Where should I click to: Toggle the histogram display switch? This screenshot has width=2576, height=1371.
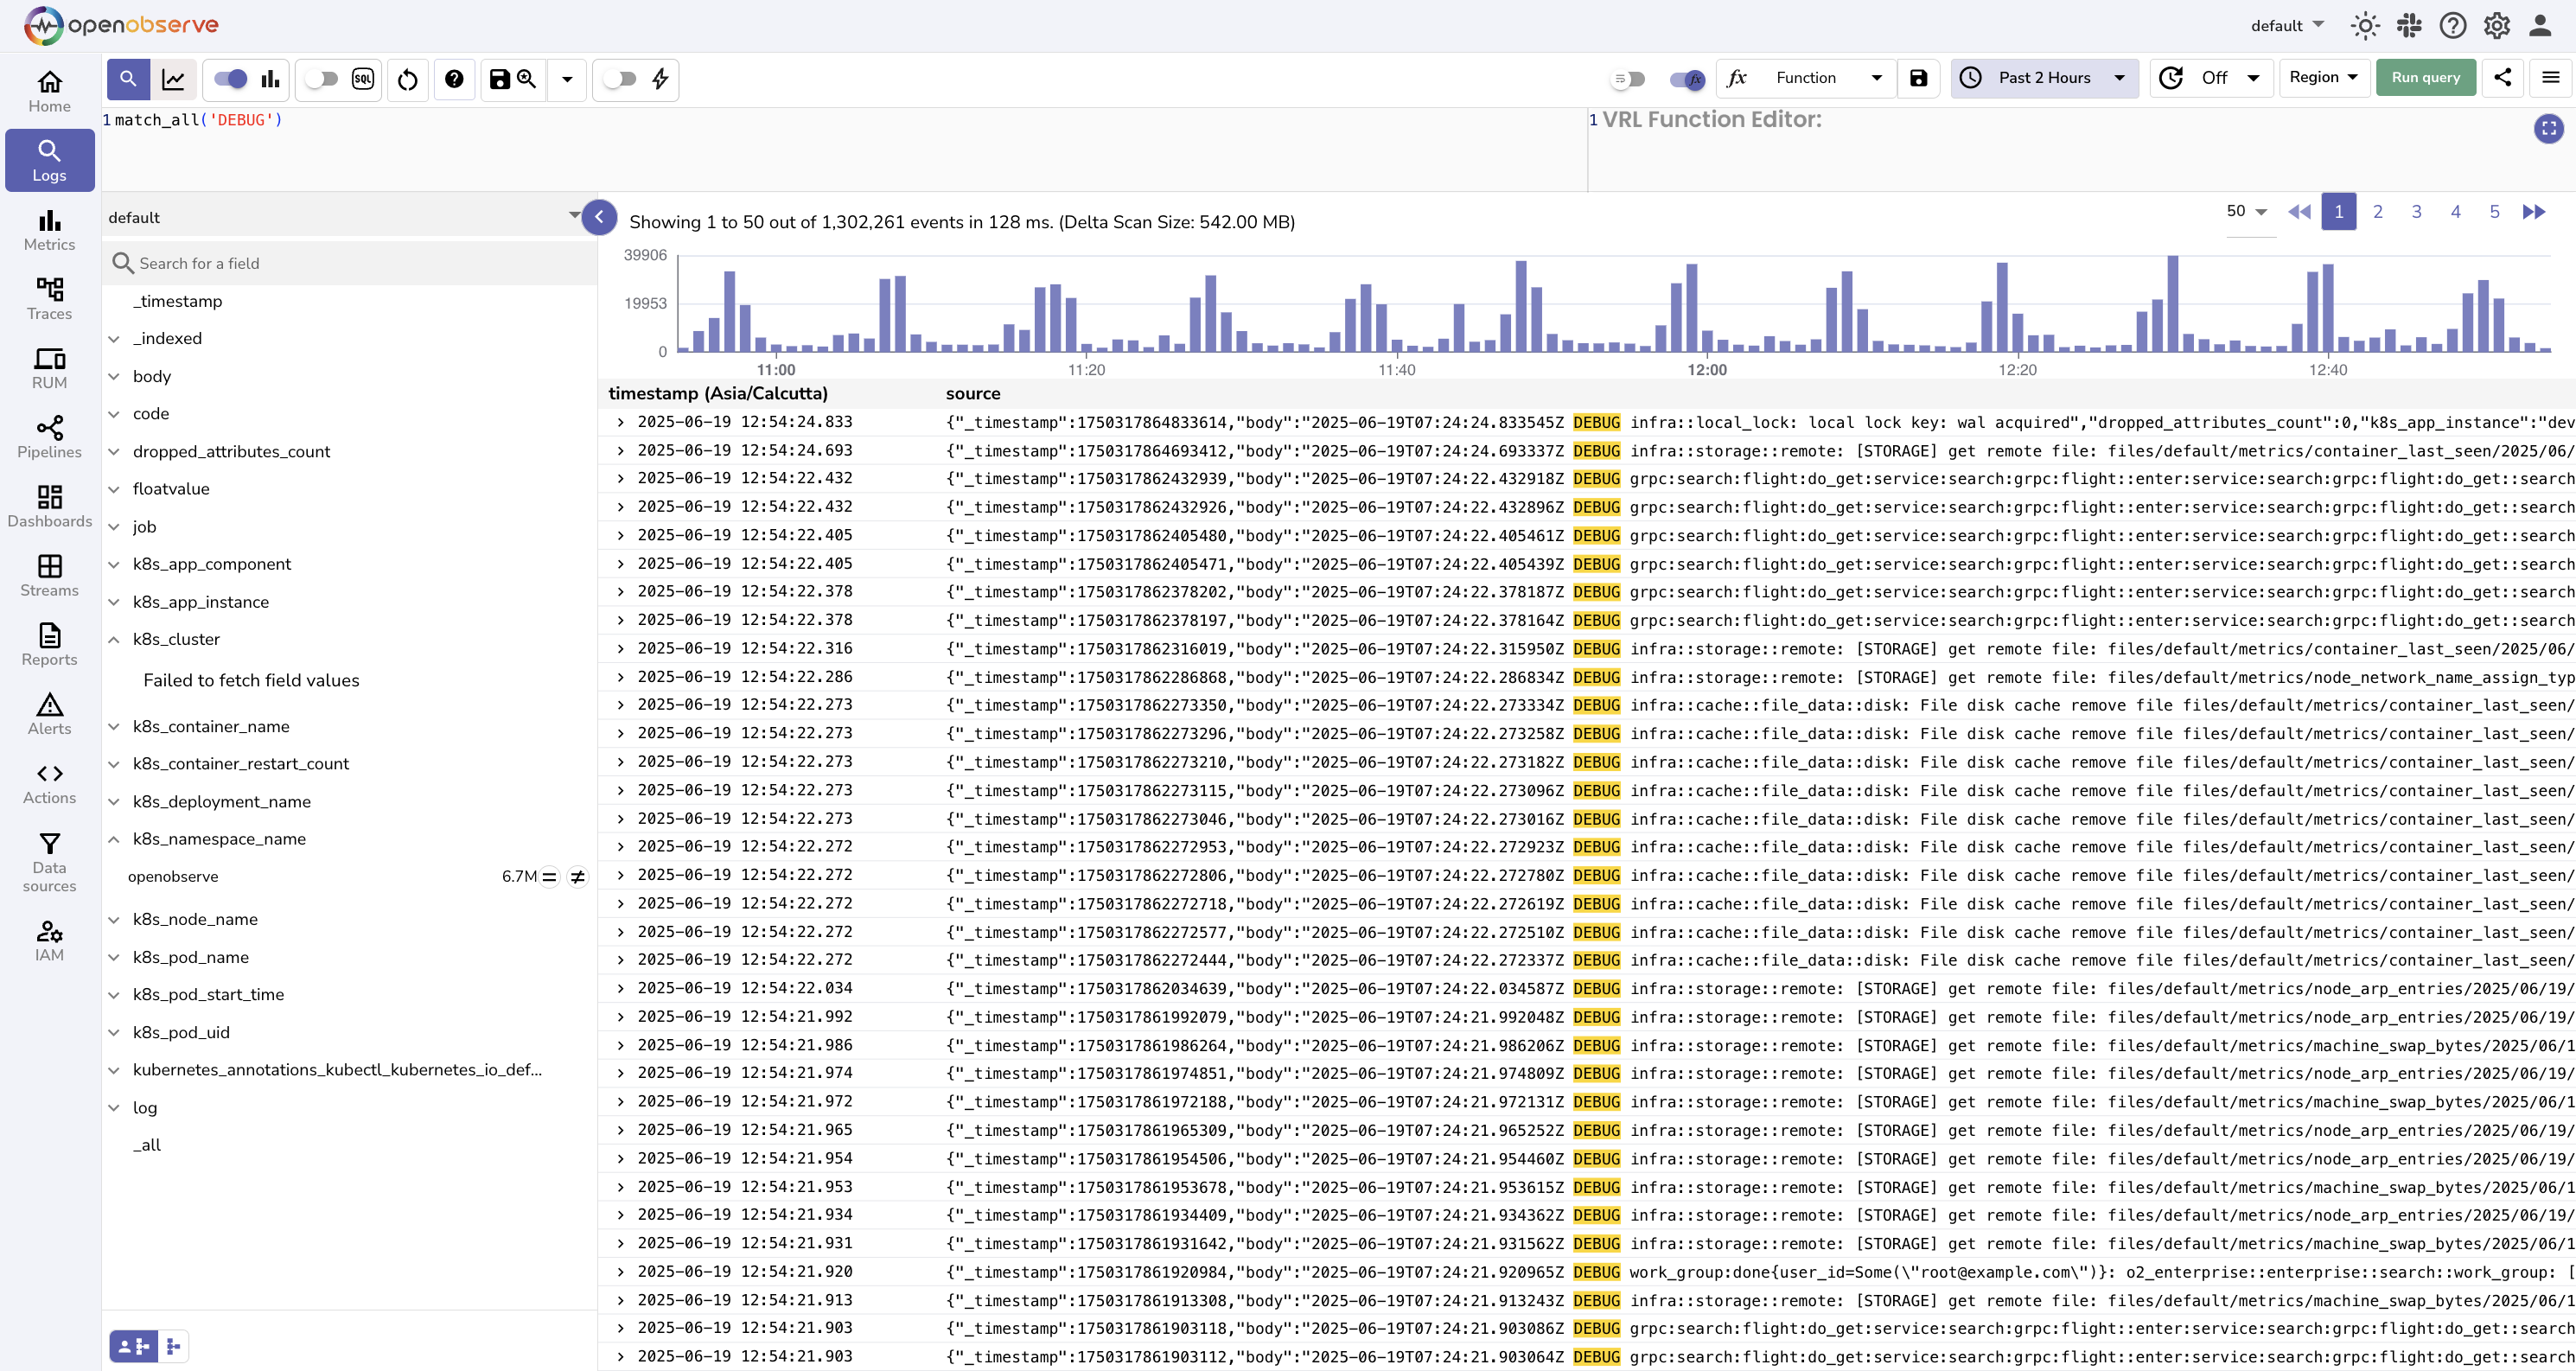tap(231, 79)
